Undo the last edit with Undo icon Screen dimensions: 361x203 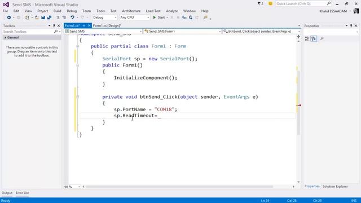(72, 17)
